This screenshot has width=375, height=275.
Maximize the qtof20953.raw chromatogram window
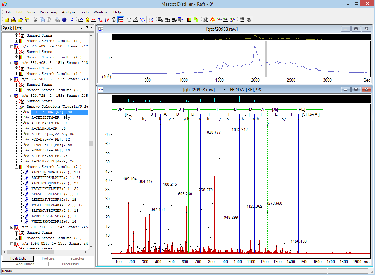[x=356, y=29]
